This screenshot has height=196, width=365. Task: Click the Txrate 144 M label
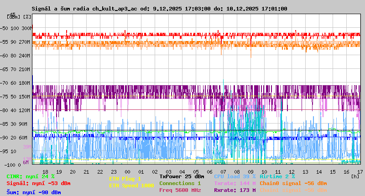(x=235, y=183)
